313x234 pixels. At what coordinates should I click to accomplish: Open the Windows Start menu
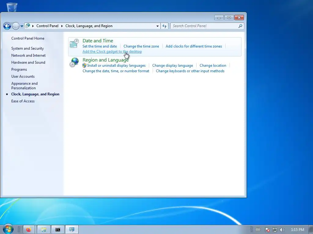pyautogui.click(x=8, y=229)
